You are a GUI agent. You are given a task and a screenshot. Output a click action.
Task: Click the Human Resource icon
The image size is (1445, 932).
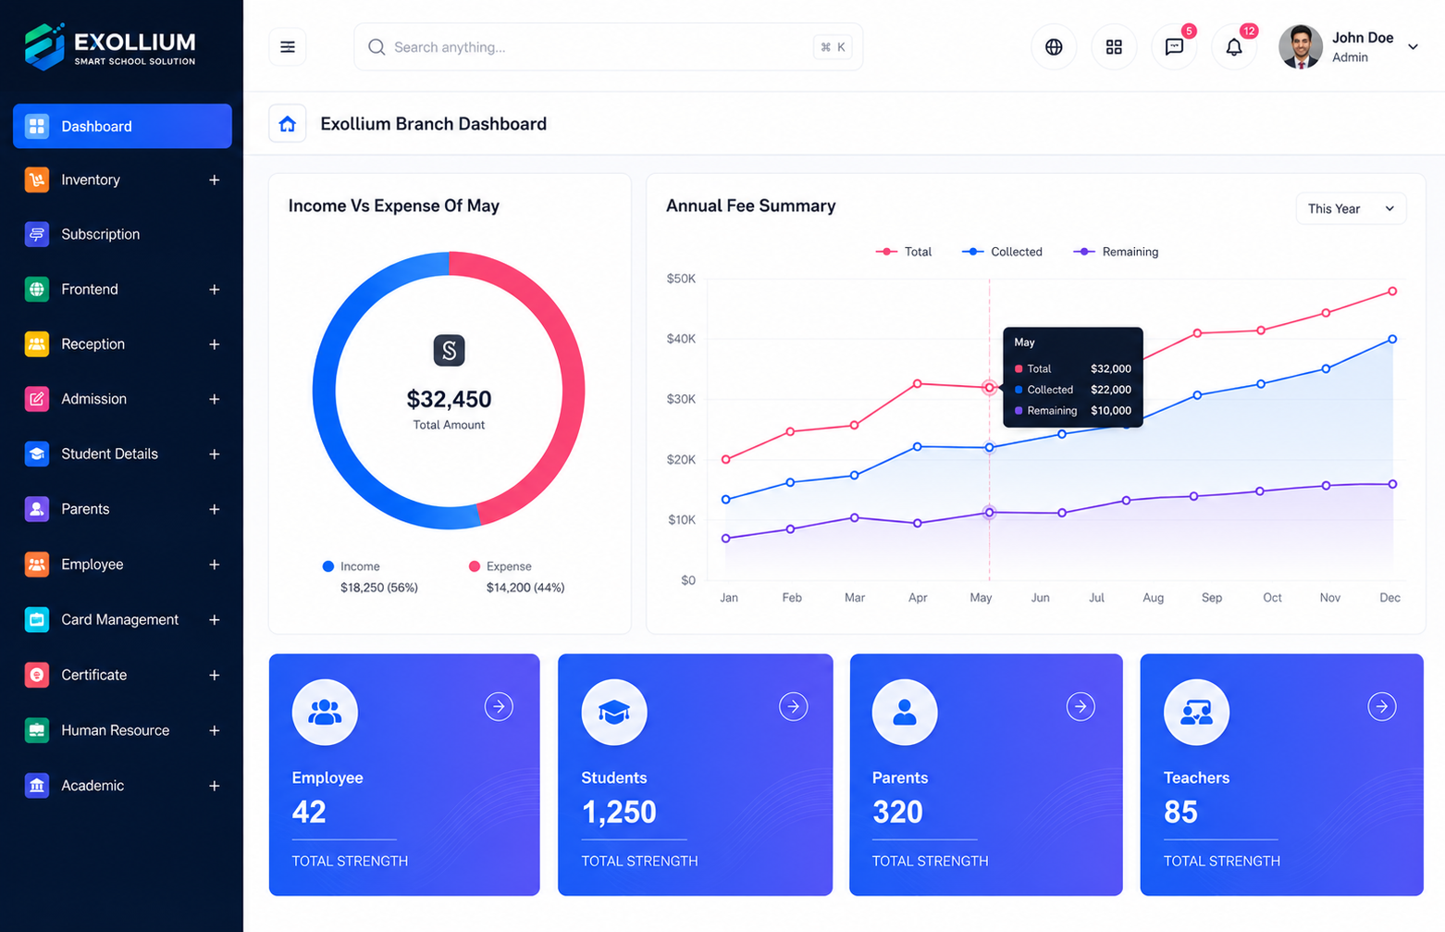(x=37, y=730)
